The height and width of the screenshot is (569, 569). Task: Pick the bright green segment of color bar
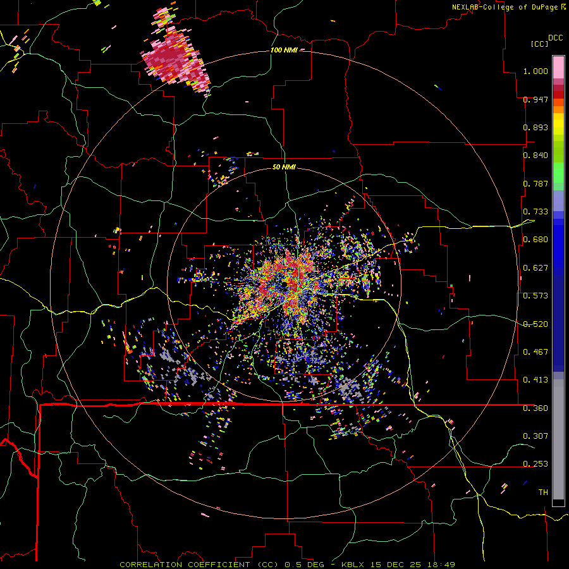point(558,173)
